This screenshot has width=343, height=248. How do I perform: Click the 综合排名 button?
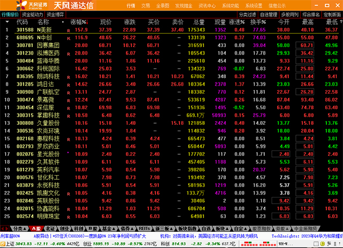click(311, 14)
